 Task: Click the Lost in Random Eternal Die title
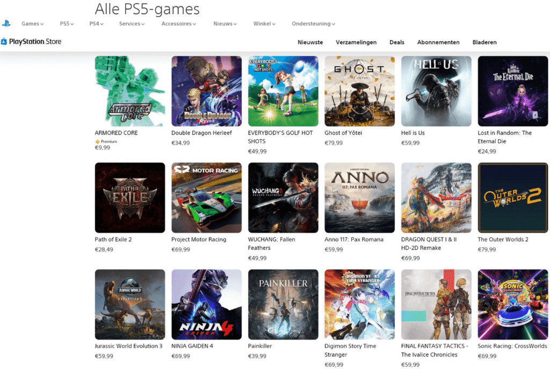point(505,137)
